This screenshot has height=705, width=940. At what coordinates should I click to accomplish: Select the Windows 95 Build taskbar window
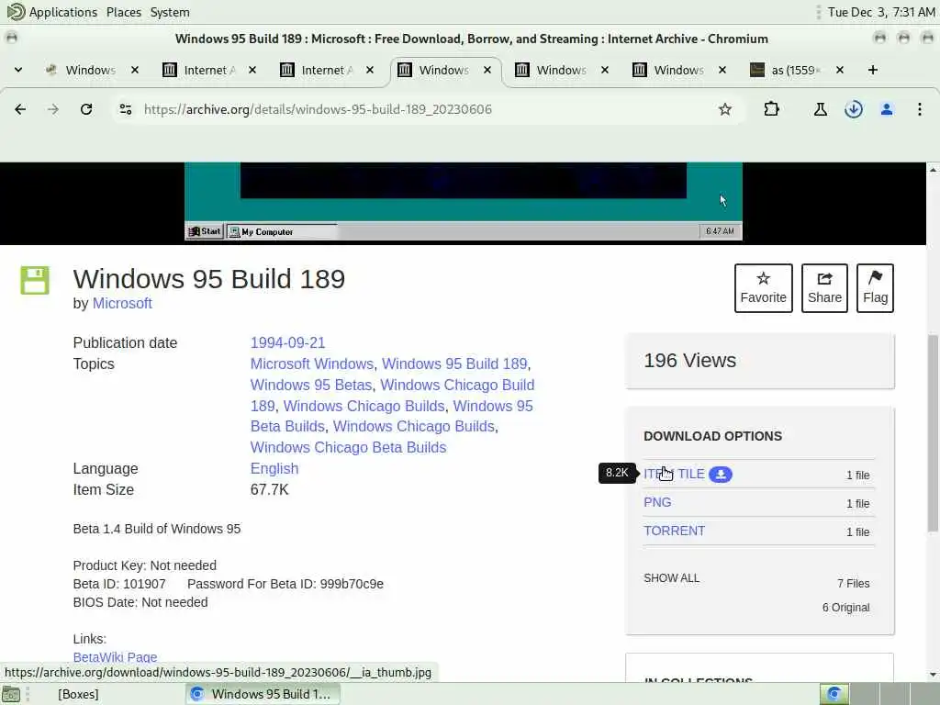click(263, 694)
